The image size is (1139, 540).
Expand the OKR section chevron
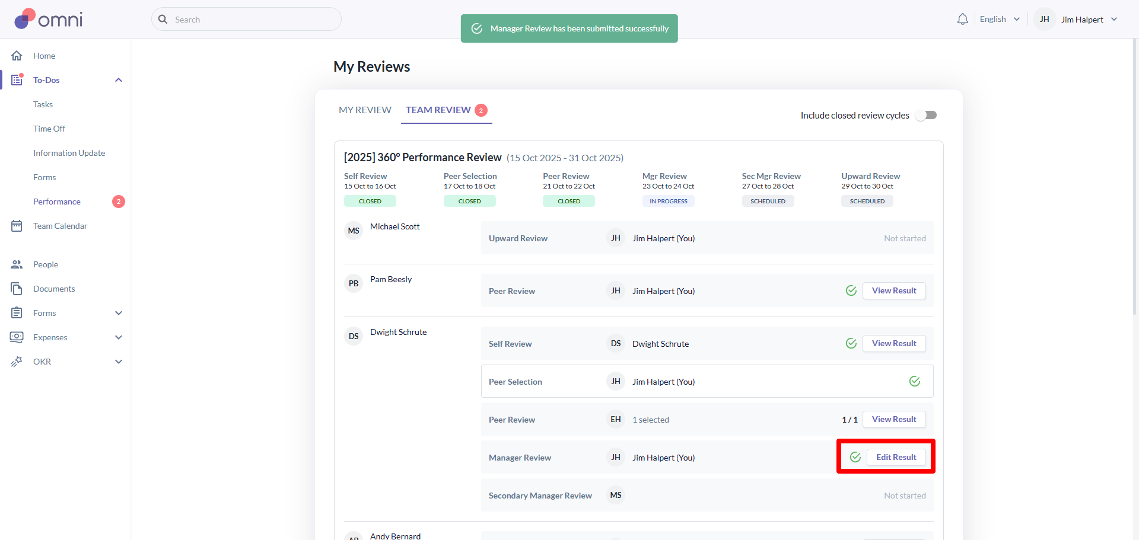click(x=119, y=362)
